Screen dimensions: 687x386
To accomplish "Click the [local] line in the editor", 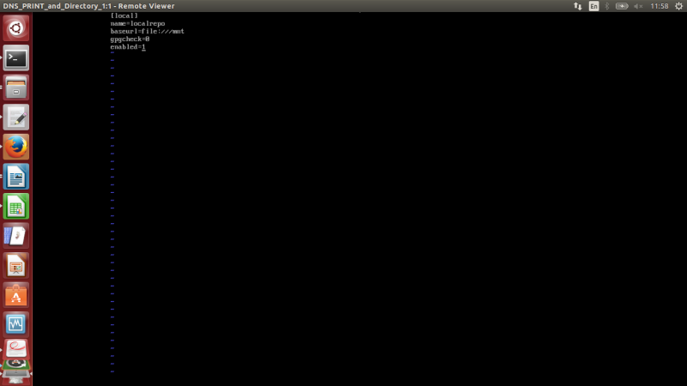I will coord(124,15).
